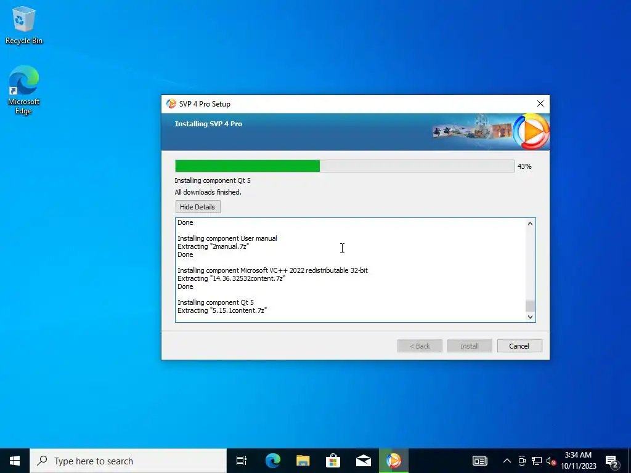The height and width of the screenshot is (473, 631).
Task: Hide the installation details
Action: pos(198,207)
